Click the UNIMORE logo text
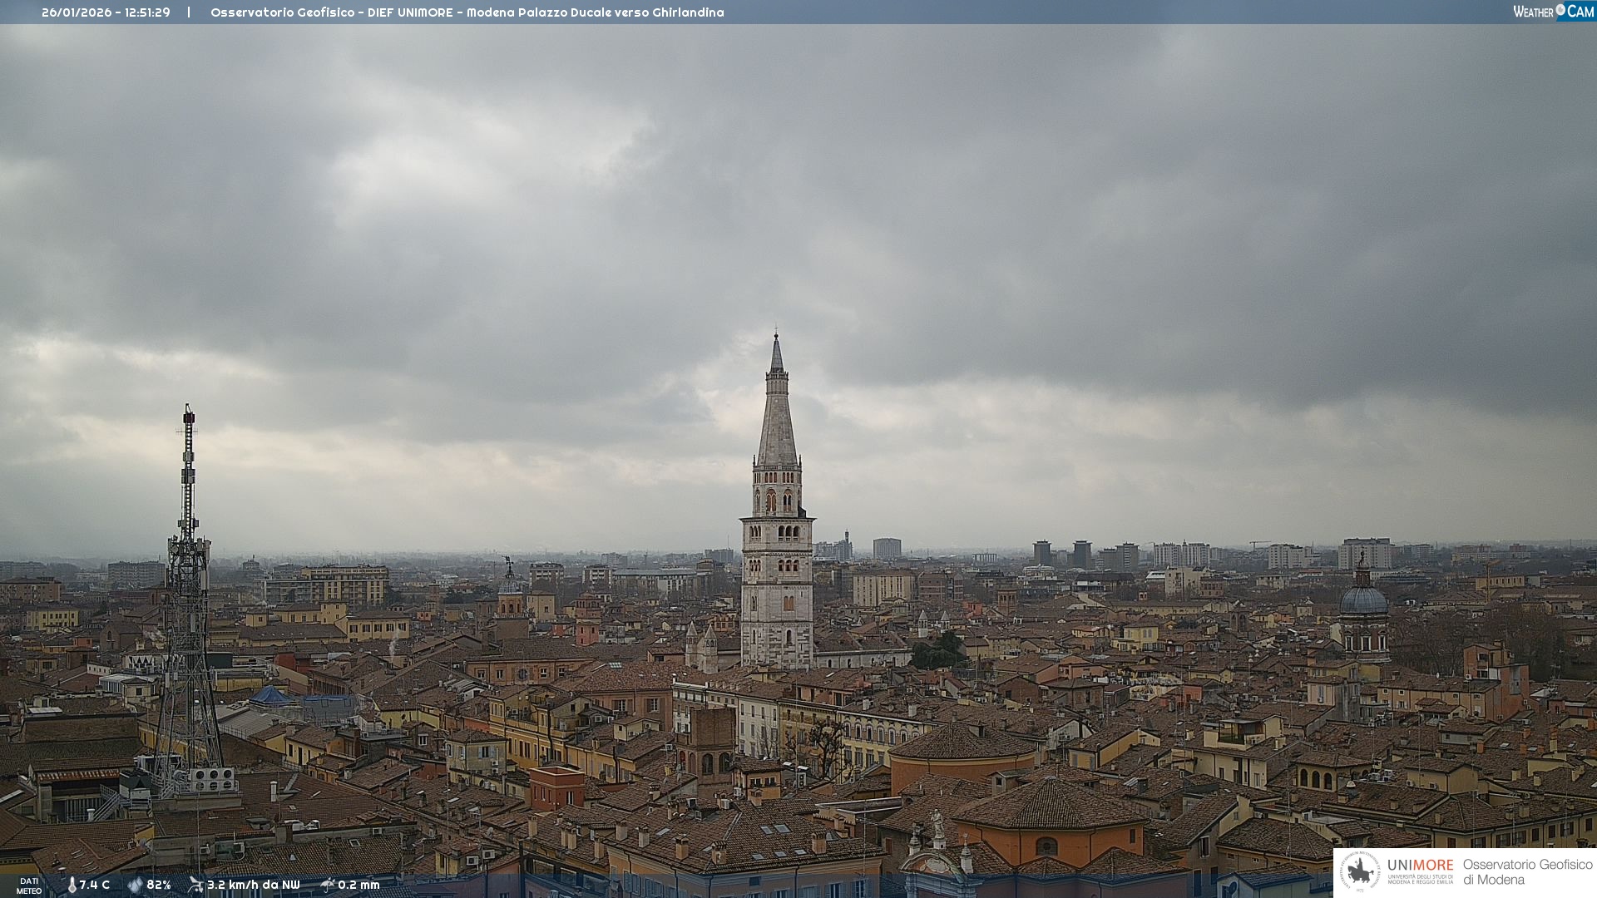Viewport: 1597px width, 898px height. (1420, 866)
